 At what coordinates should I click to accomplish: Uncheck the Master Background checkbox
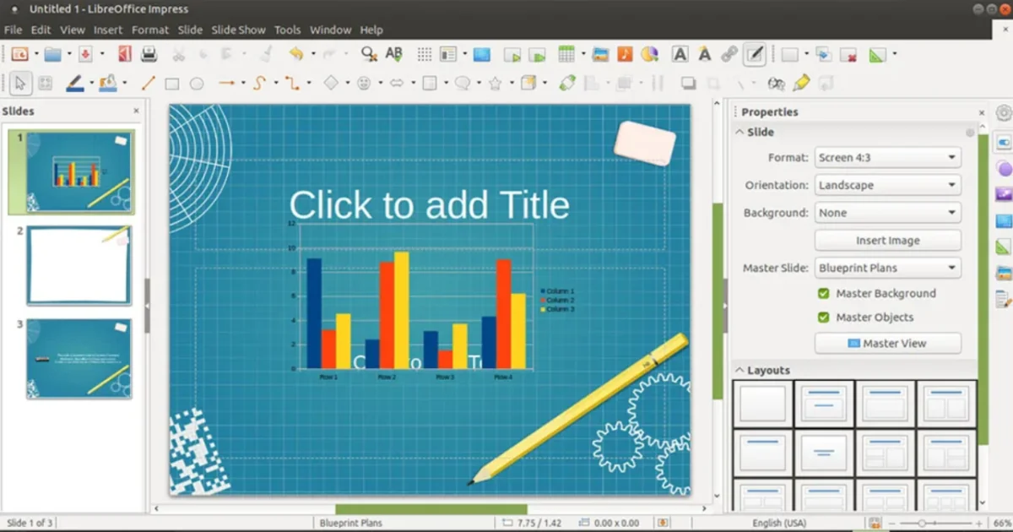[824, 294]
